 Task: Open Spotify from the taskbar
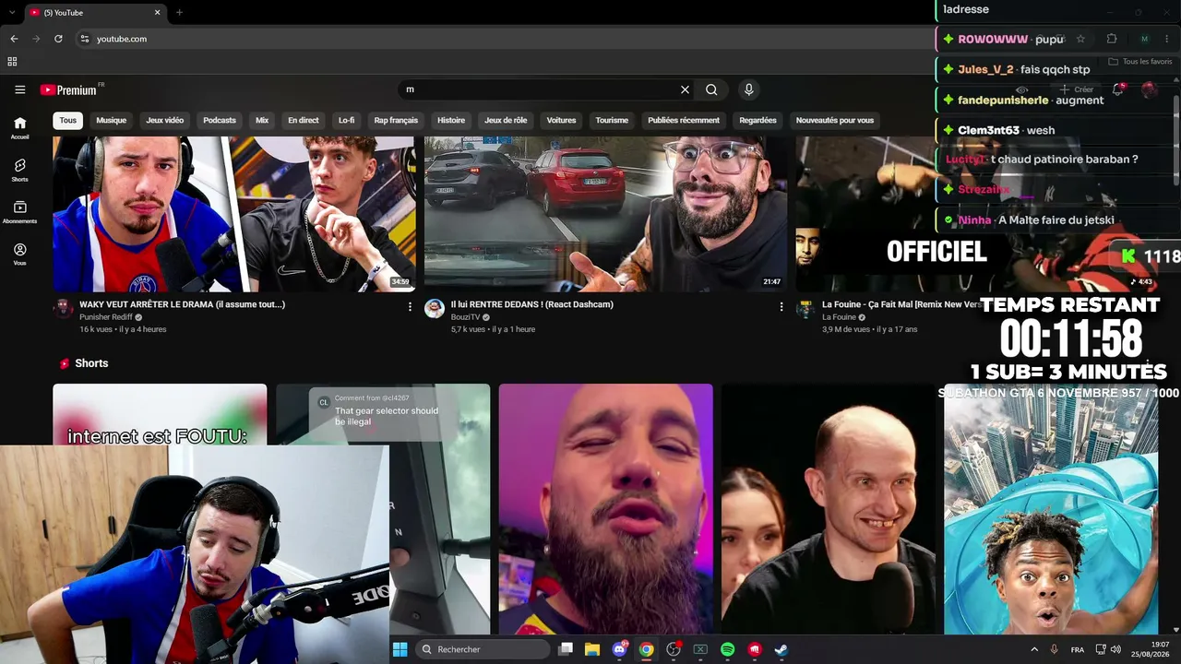(x=727, y=649)
